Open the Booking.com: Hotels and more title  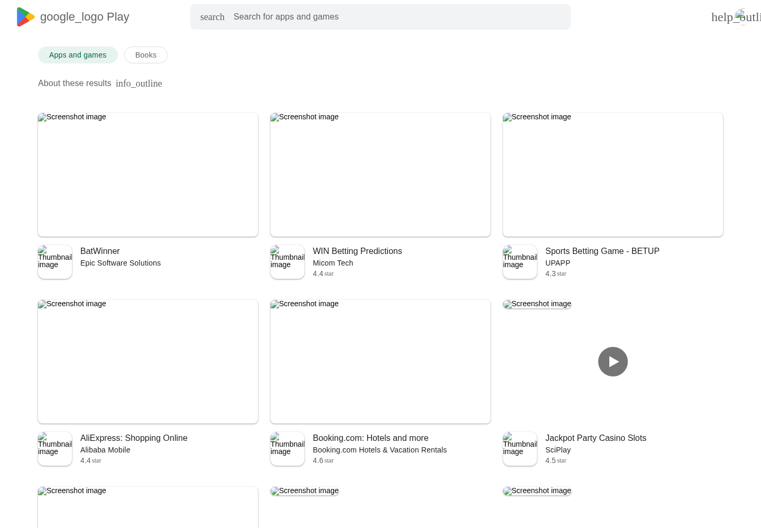pos(370,438)
